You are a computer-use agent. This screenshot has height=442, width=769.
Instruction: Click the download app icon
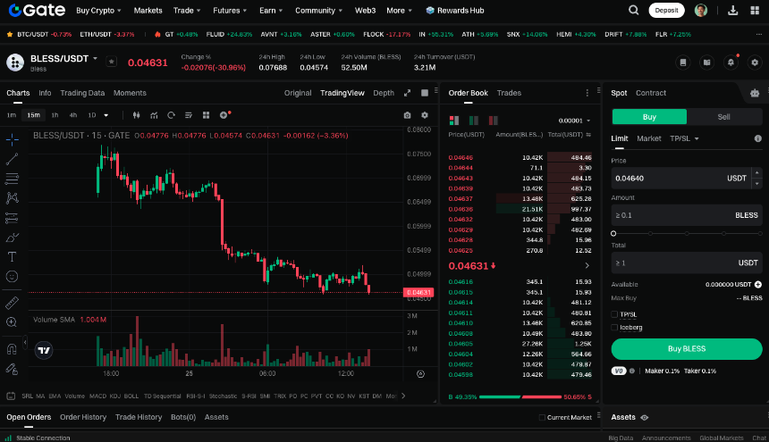[732, 11]
